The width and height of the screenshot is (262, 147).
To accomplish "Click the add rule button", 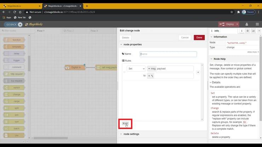I will tap(125, 123).
